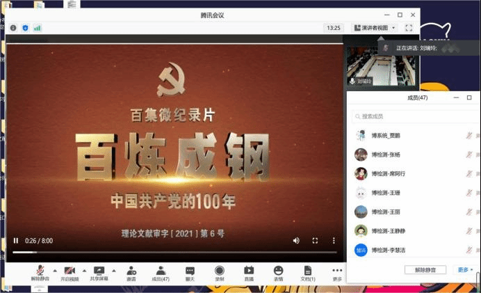Pause the video playback
Image resolution: width=481 pixels, height=293 pixels.
click(x=16, y=241)
